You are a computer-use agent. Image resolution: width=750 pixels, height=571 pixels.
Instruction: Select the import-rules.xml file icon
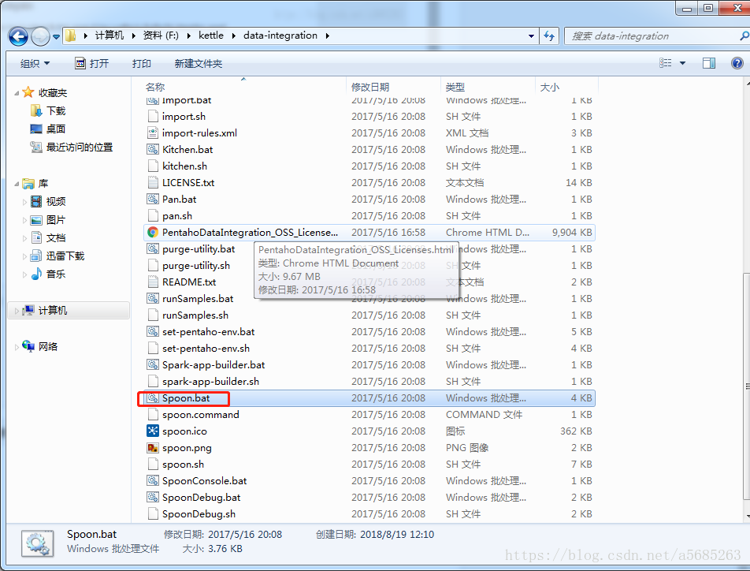click(x=153, y=132)
